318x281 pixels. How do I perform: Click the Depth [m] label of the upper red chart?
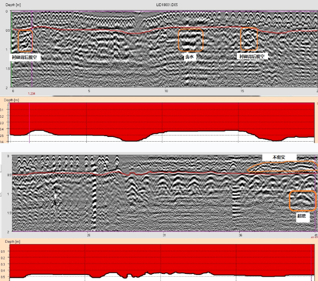point(12,100)
